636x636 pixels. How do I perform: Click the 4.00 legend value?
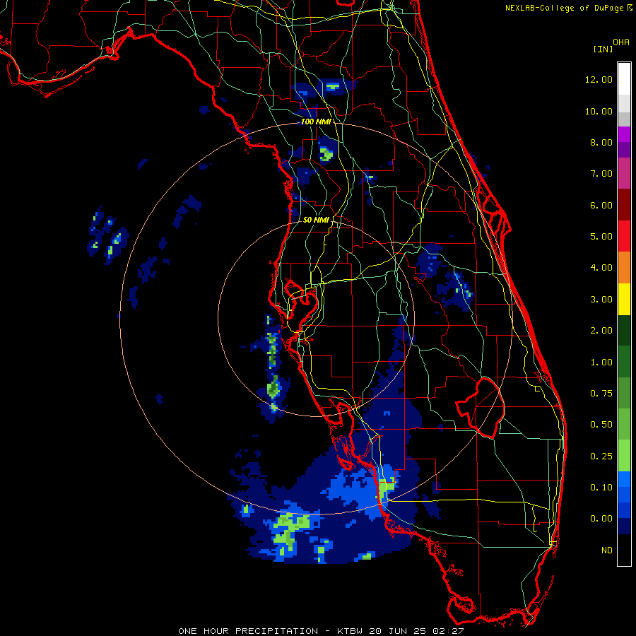click(601, 268)
